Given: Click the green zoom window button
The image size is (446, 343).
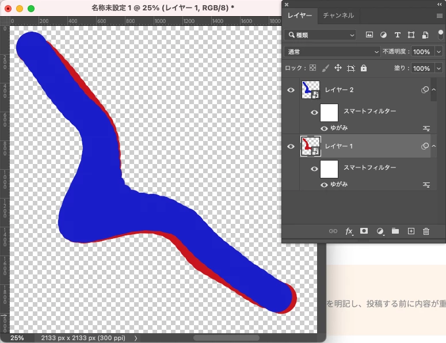Looking at the screenshot, I should coord(31,9).
